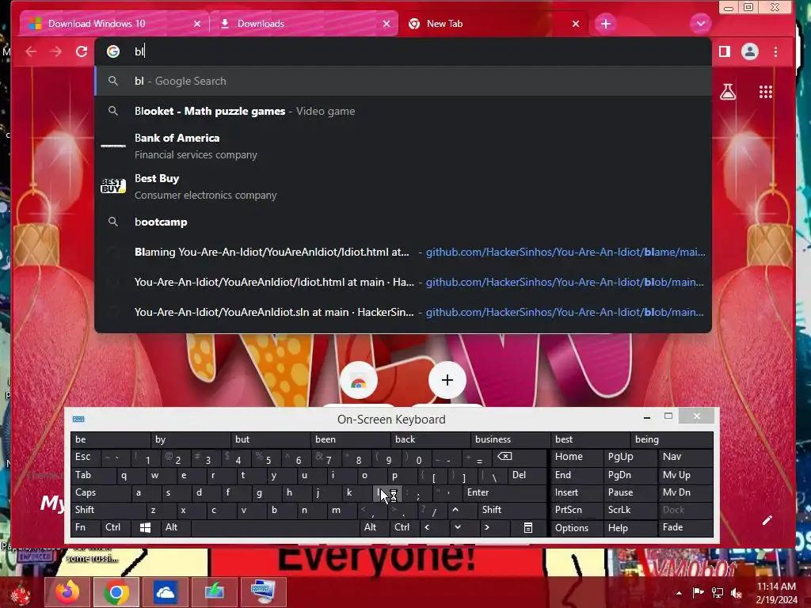811x608 pixels.
Task: Add a shortcut with the plus tile
Action: [447, 380]
